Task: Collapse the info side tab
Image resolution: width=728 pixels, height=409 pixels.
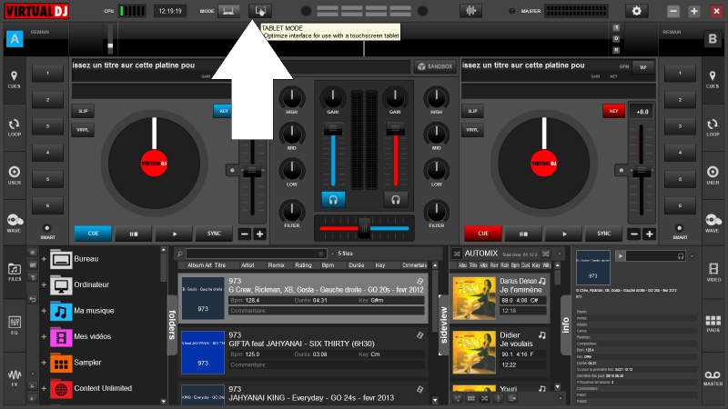Action: click(x=565, y=324)
